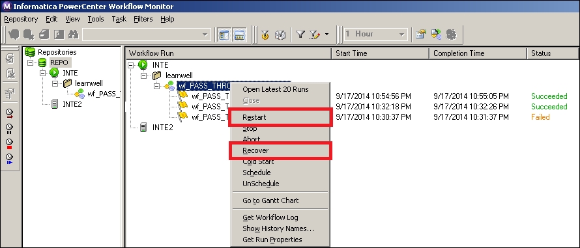Collapse INTE node in the Repositories tree
The image size is (580, 248).
[x=42, y=73]
